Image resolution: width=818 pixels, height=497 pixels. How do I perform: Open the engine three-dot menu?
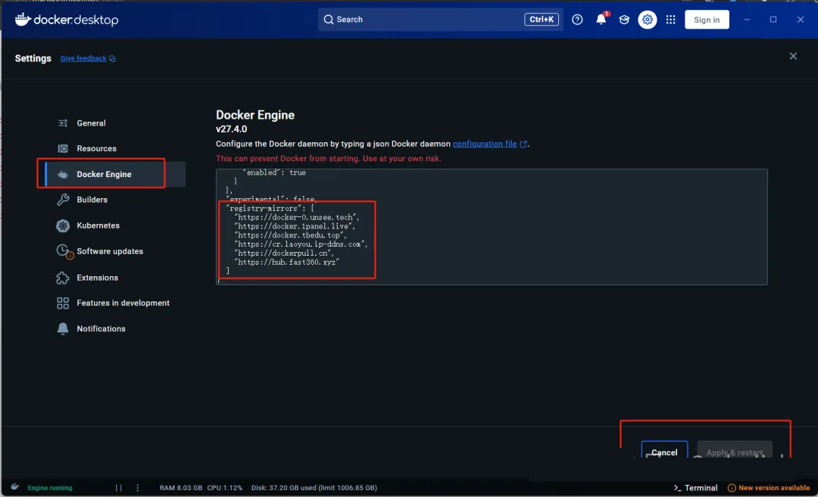tap(138, 488)
